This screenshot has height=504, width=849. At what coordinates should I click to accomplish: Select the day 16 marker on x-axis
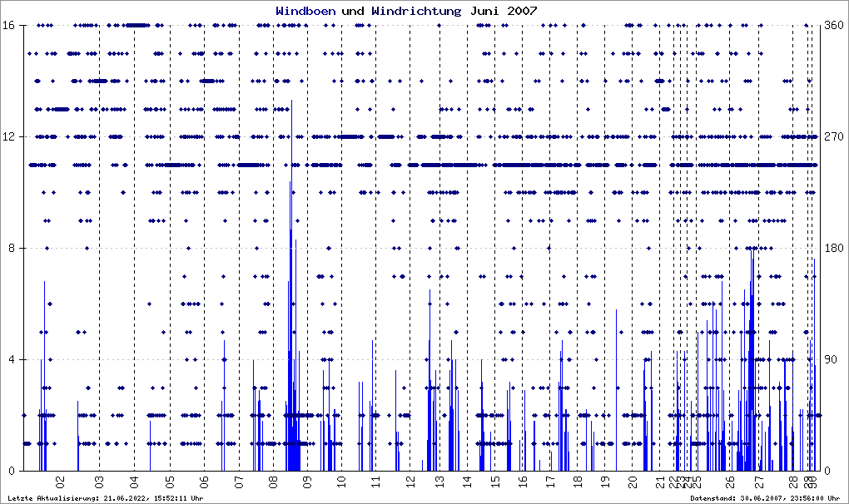coord(523,482)
